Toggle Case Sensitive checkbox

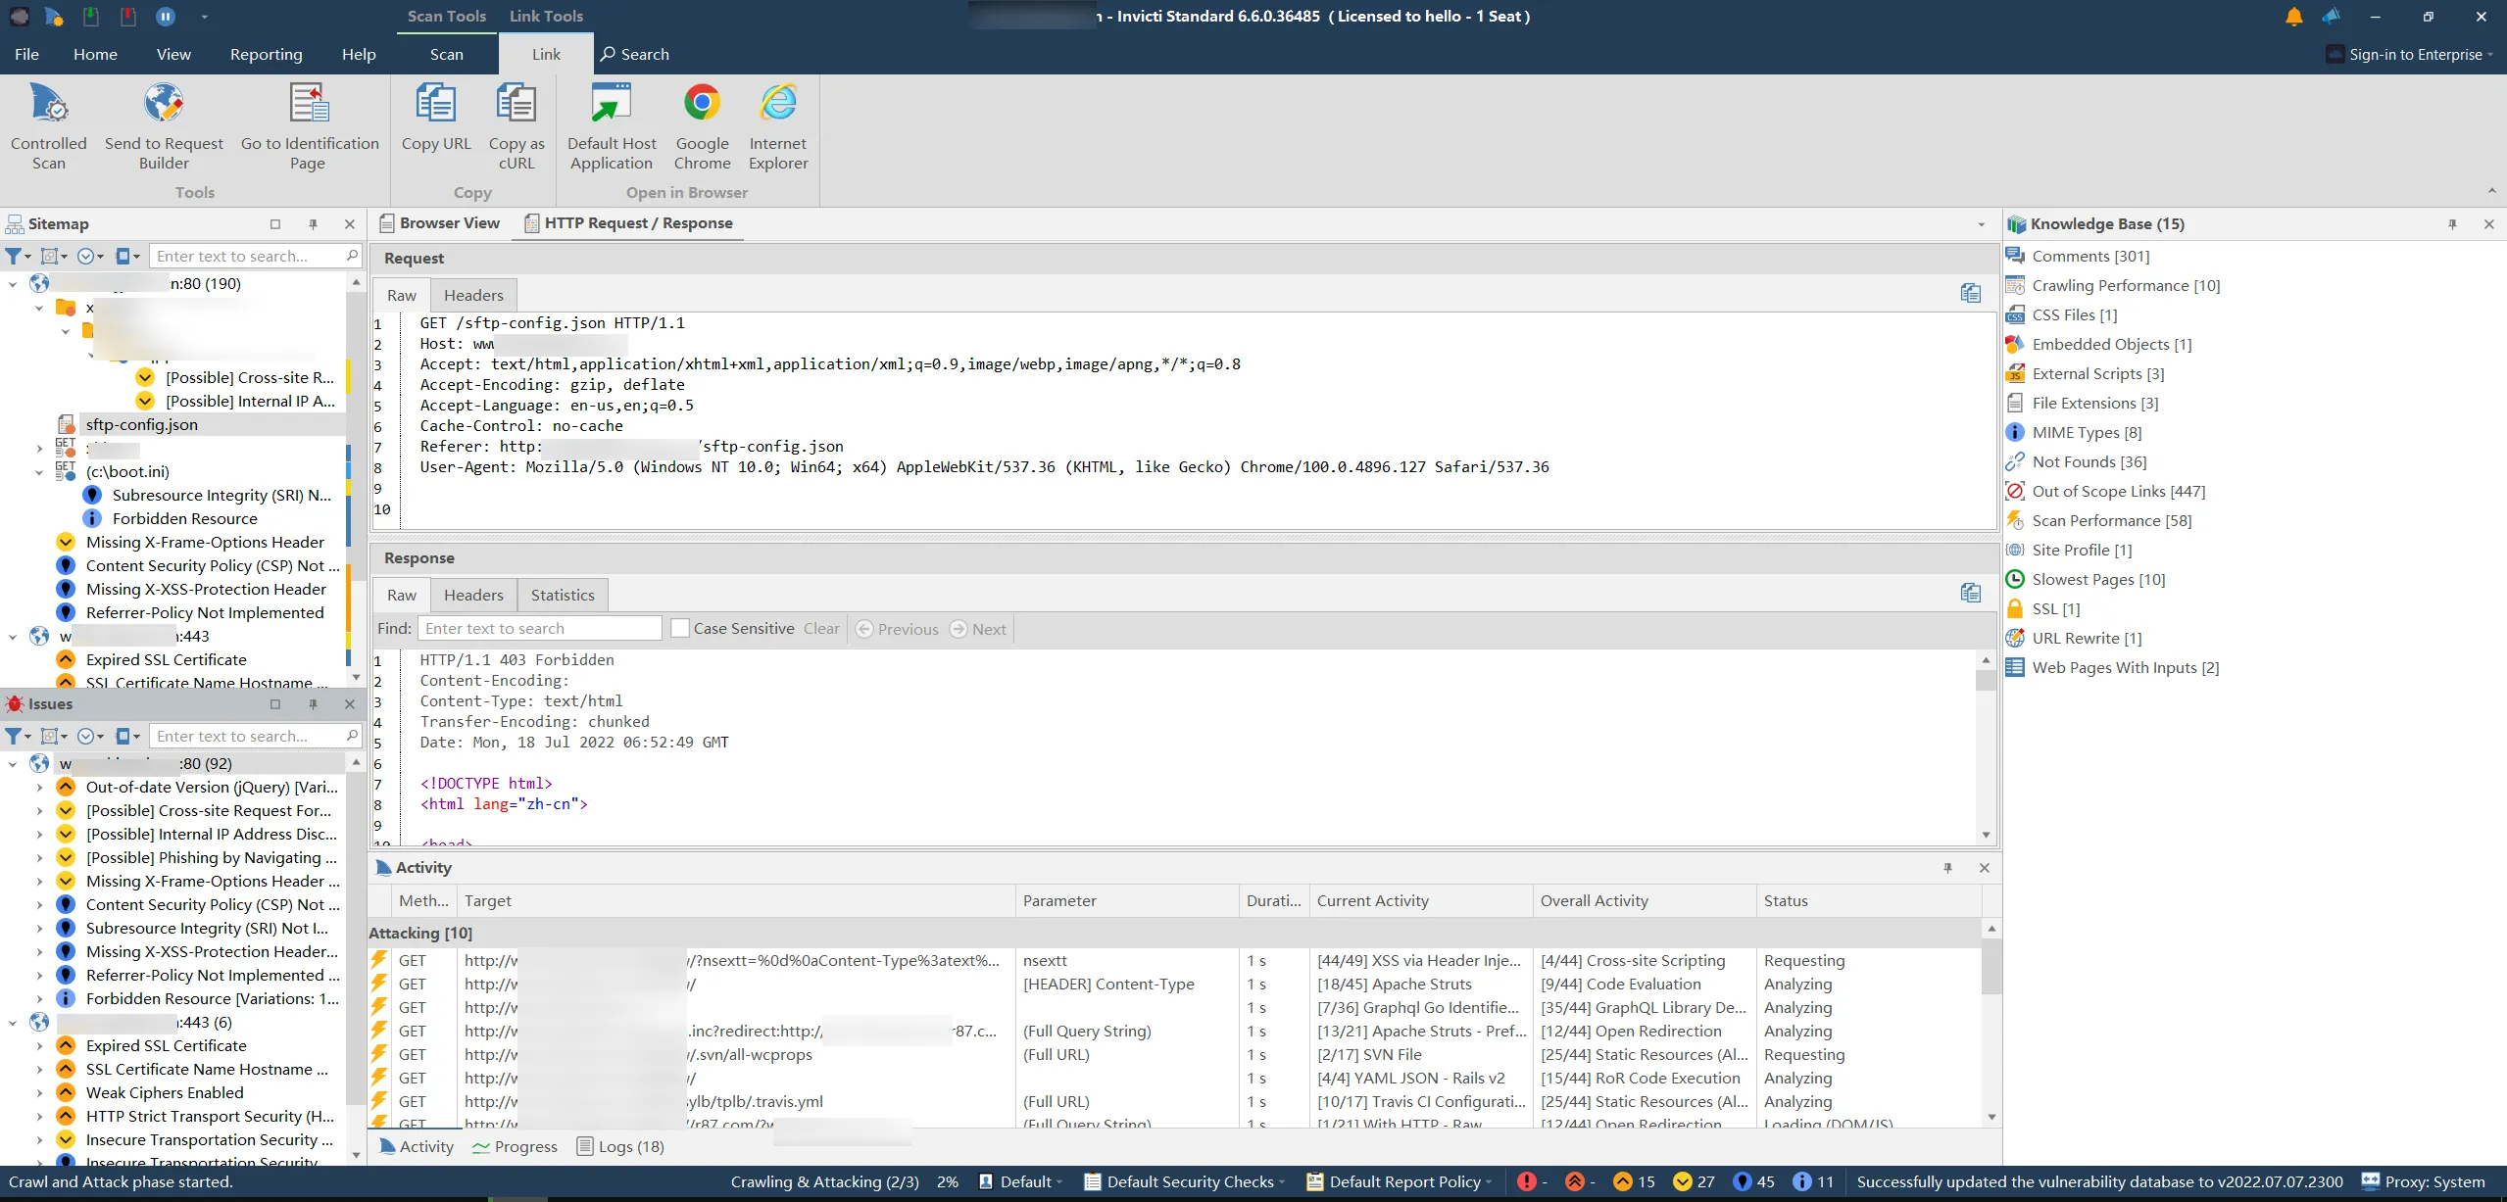pos(679,628)
